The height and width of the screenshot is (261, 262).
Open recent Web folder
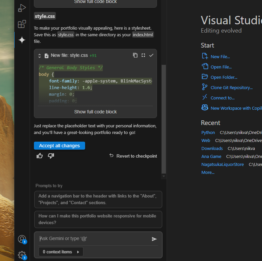click(x=206, y=141)
